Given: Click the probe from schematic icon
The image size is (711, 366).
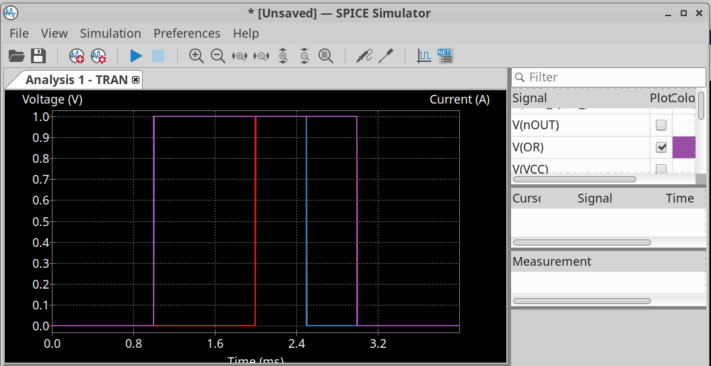Looking at the screenshot, I should tap(364, 56).
